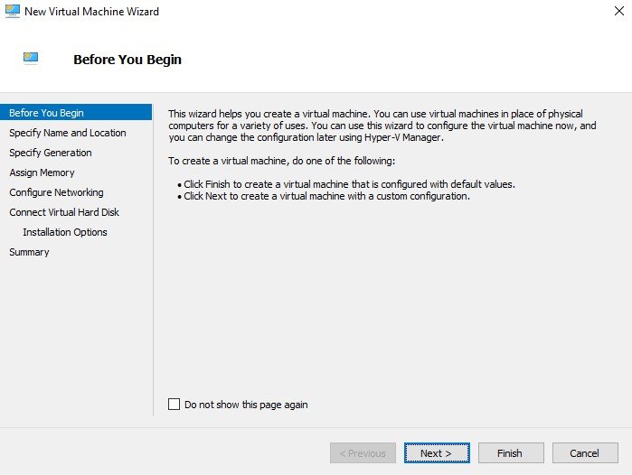Image resolution: width=632 pixels, height=475 pixels.
Task: Click the 'Click Next to create' bullet
Action: coord(324,197)
